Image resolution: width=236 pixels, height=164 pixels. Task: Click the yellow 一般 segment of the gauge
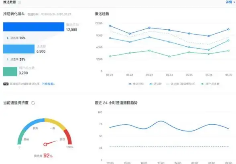[56, 123]
